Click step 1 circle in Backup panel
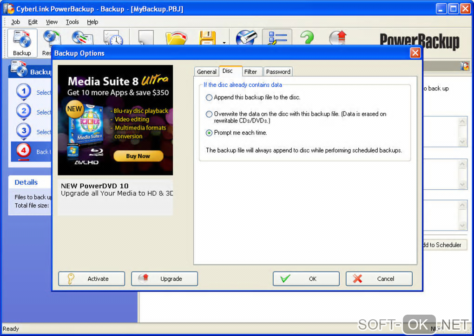The height and width of the screenshot is (336, 474). coord(24,91)
